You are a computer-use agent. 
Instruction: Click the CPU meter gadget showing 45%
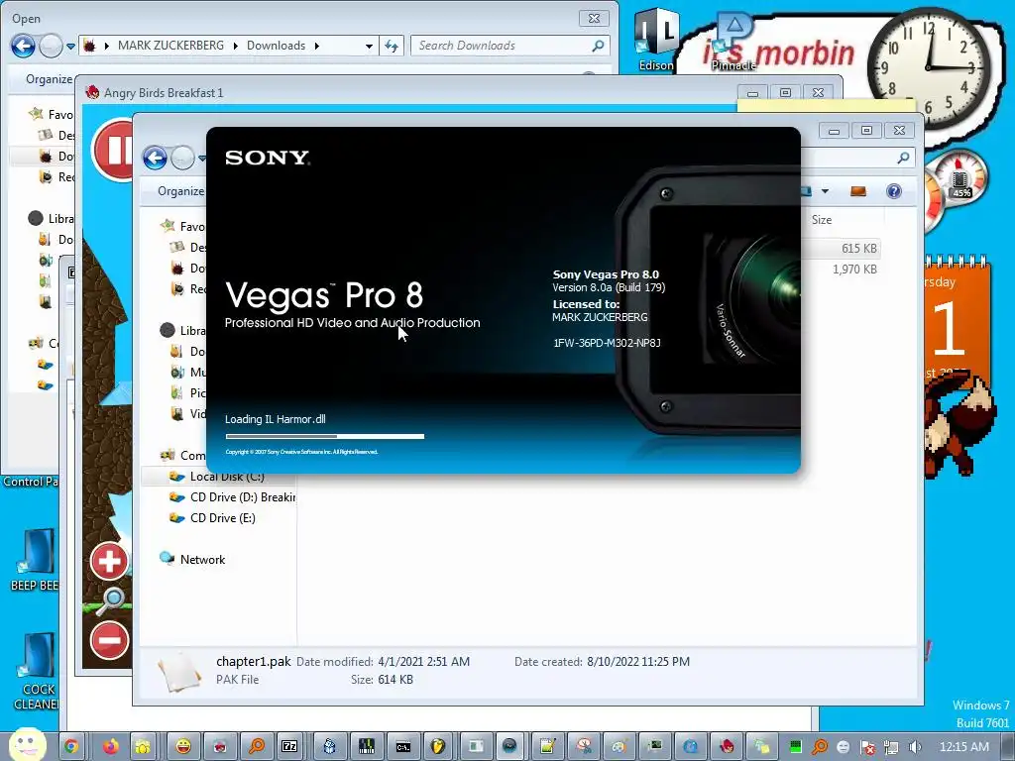coord(960,176)
